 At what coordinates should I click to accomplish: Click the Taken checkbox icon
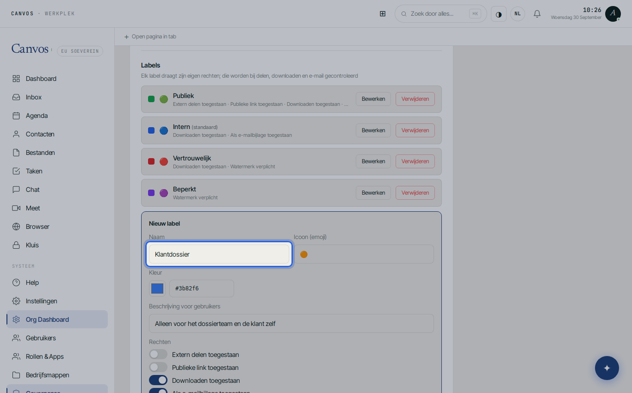click(16, 171)
